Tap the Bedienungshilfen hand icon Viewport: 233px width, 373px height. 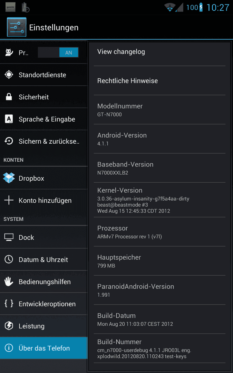tap(9, 282)
